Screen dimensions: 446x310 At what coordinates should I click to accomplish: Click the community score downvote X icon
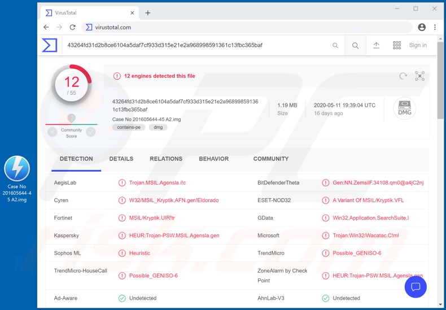53,132
